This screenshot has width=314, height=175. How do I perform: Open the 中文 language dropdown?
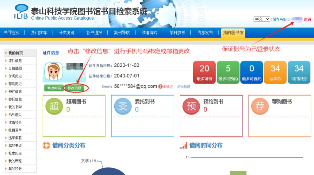tap(262, 19)
